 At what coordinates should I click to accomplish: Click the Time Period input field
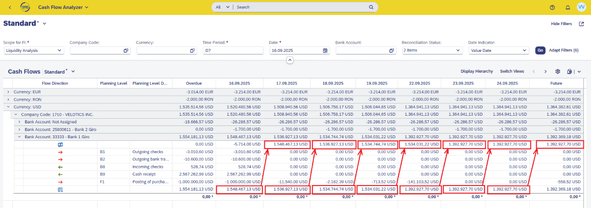coord(232,50)
